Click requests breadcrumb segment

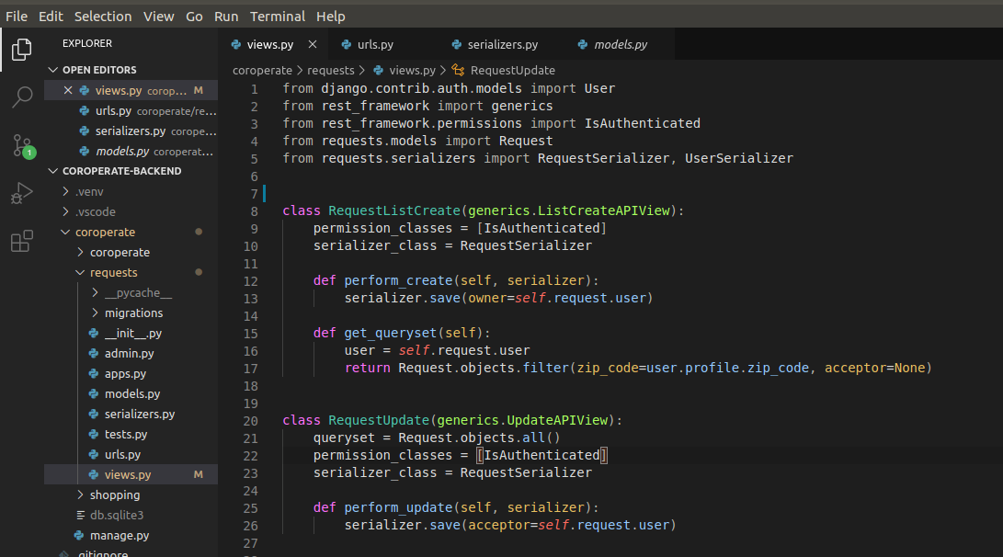(331, 71)
